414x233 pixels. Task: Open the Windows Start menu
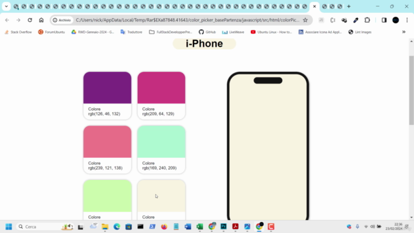point(8,227)
